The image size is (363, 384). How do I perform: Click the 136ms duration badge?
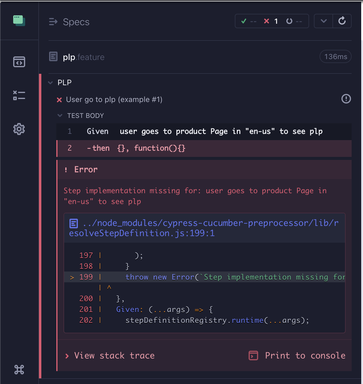(336, 56)
